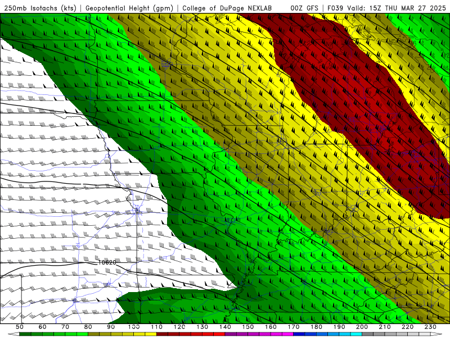
Task: Click the '90' color scale label
Action: coord(111,327)
